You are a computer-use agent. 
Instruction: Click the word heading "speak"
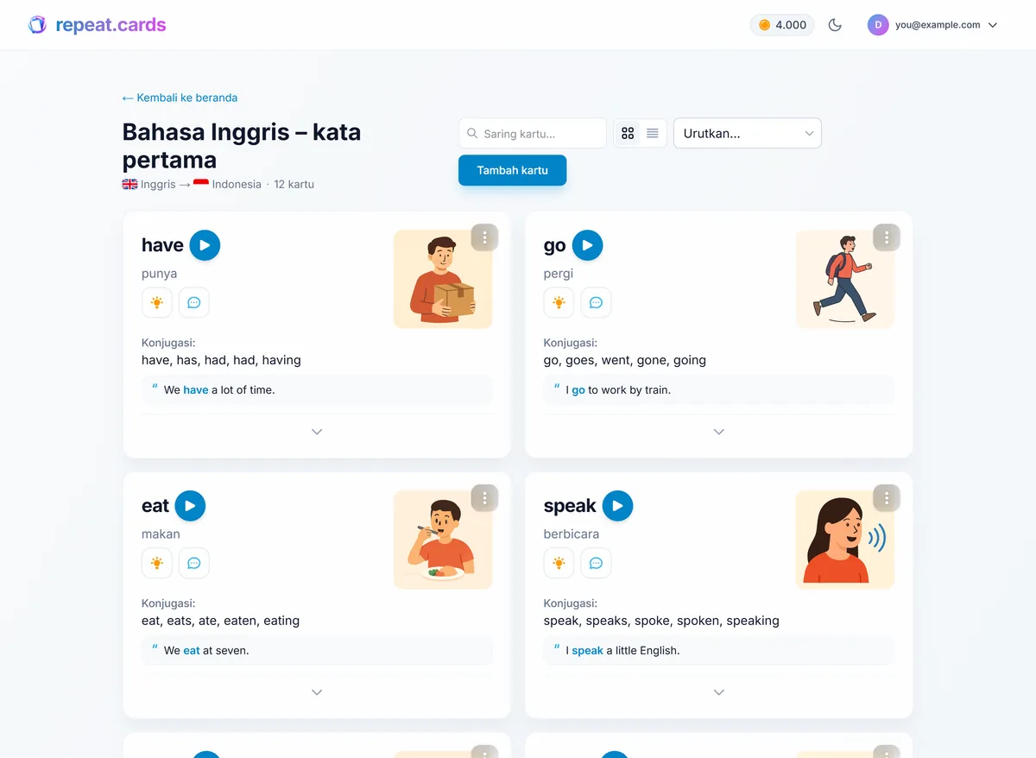[x=570, y=506]
